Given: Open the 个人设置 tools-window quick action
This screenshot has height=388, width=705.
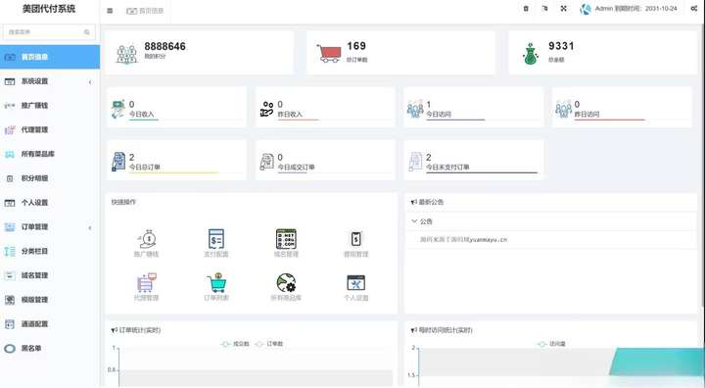Looking at the screenshot, I should [x=356, y=283].
